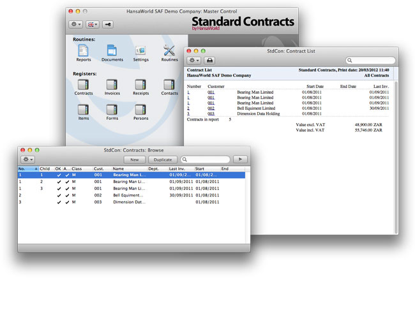415x322 pixels.
Task: Click the OK checkmark for customer 002 row
Action: coord(59,196)
